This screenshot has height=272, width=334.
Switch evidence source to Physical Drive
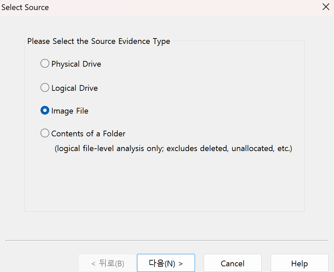tap(45, 63)
